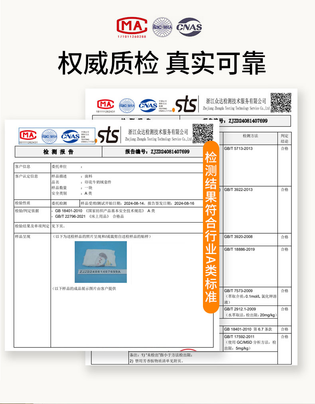Click the red CMA logo at page top
This screenshot has width=315, height=404.
131,26
